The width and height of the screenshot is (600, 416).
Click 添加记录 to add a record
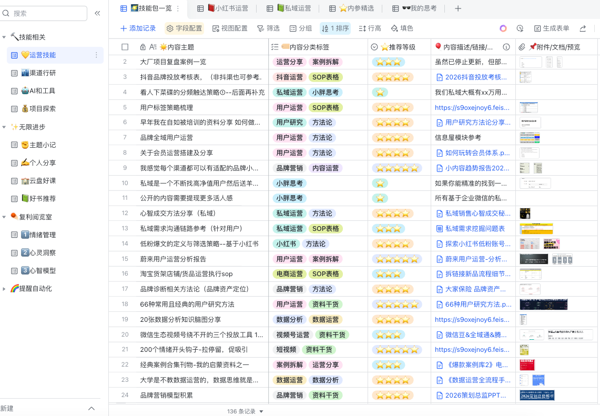pyautogui.click(x=138, y=28)
